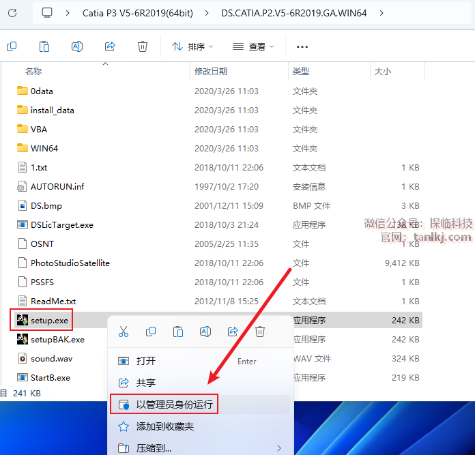Sort by the 名称 column header

coord(33,72)
